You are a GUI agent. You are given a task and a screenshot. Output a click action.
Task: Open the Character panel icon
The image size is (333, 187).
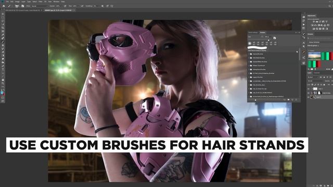pos(304,43)
